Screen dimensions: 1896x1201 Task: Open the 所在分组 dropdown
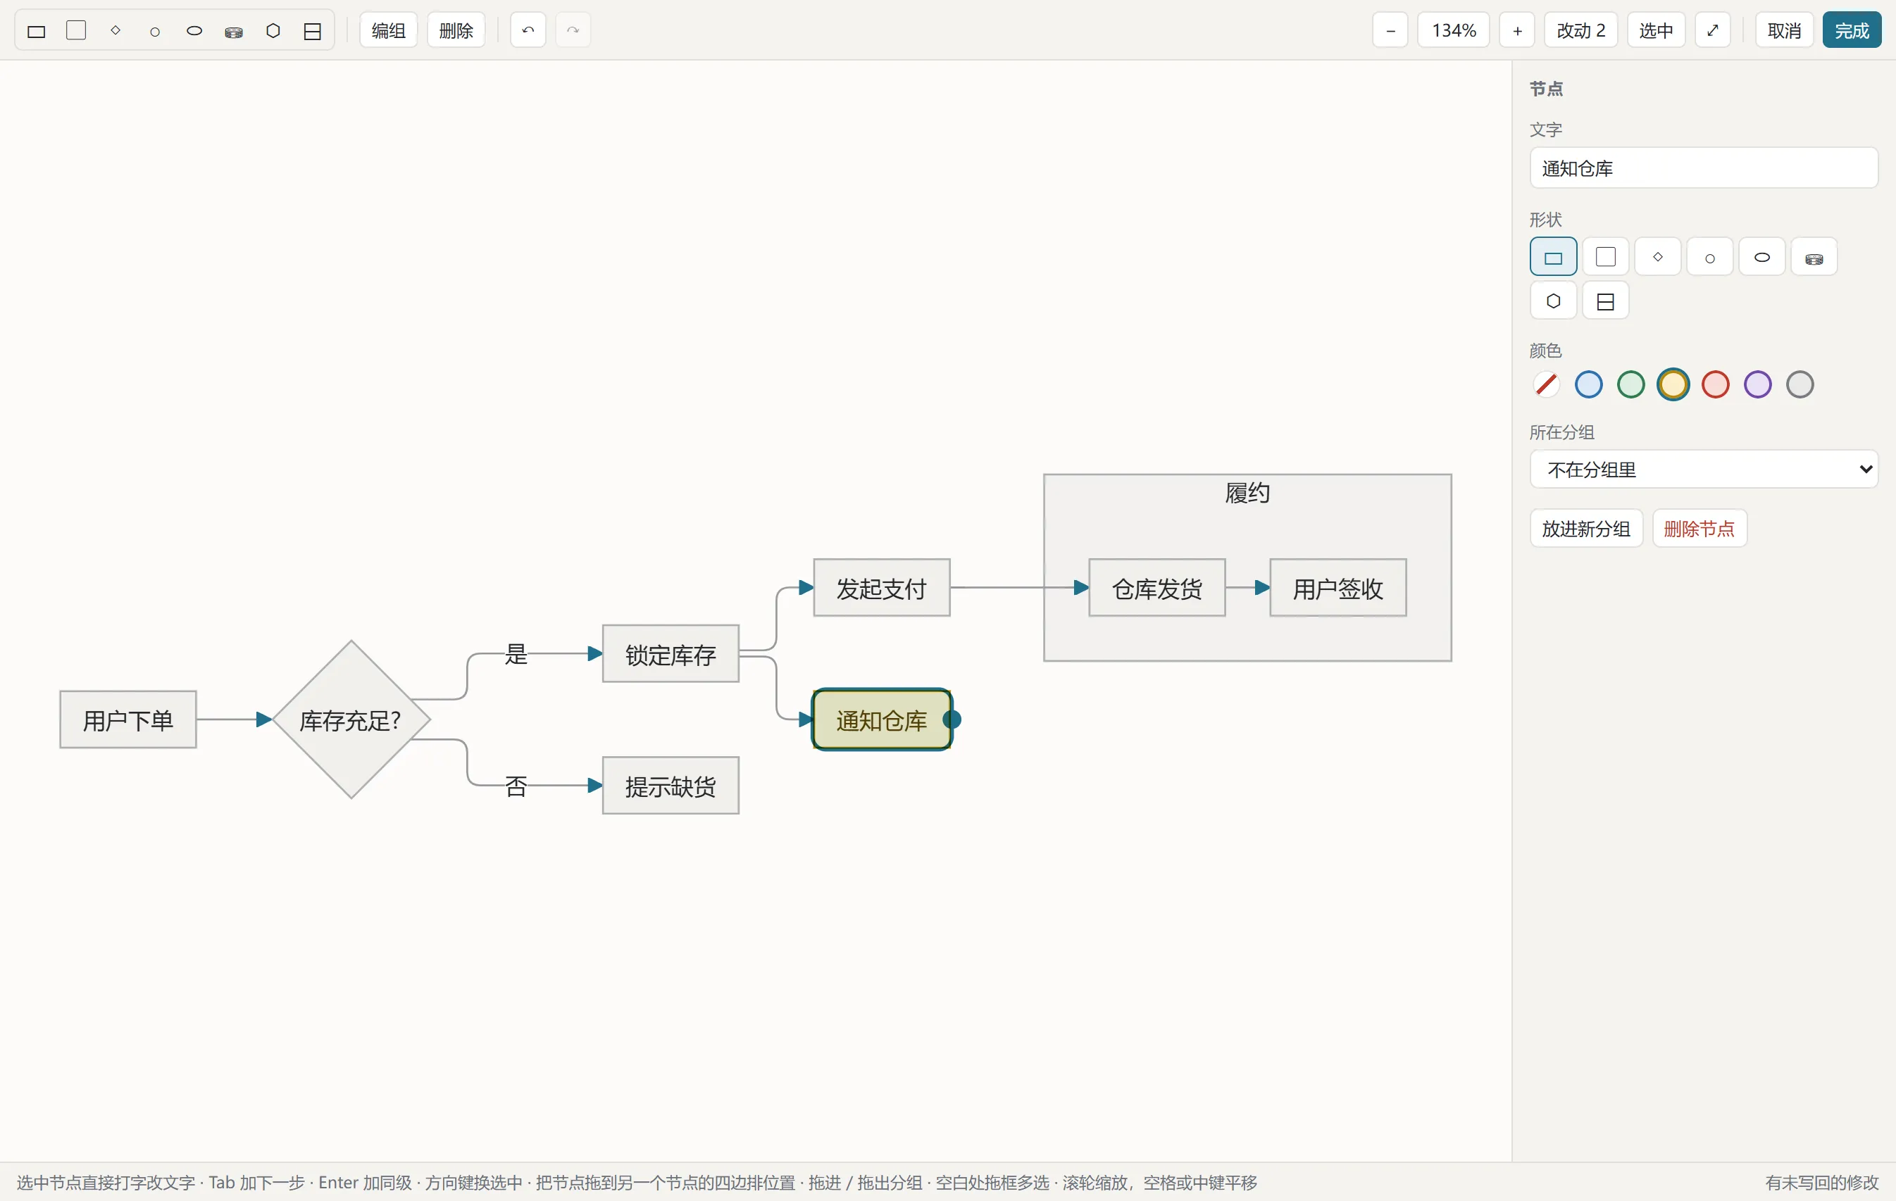point(1704,470)
